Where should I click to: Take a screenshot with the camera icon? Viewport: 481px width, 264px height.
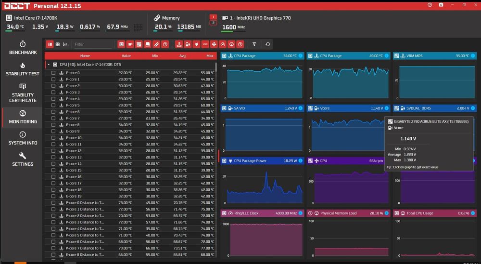coord(441,5)
